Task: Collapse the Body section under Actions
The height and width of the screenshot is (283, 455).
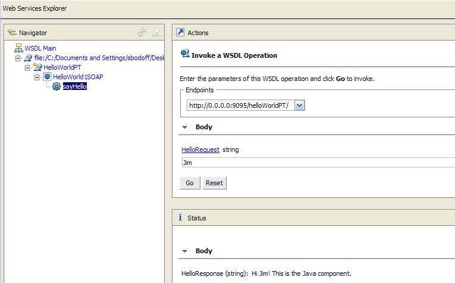Action: pyautogui.click(x=184, y=127)
